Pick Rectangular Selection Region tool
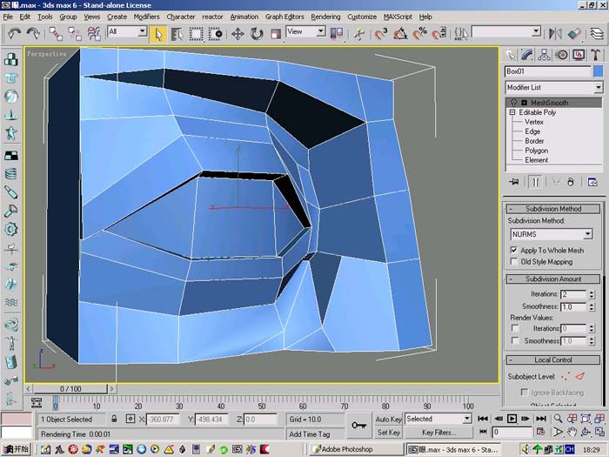 [x=196, y=34]
